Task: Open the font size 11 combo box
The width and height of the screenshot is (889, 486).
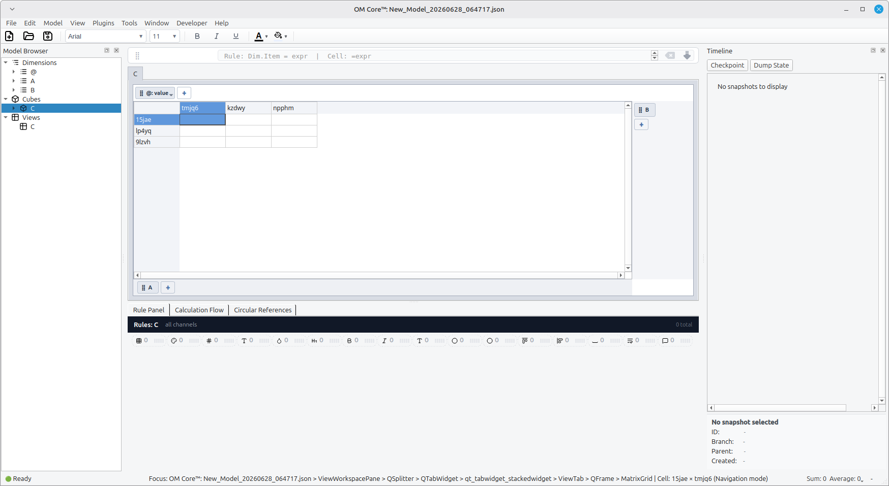Action: pos(165,36)
